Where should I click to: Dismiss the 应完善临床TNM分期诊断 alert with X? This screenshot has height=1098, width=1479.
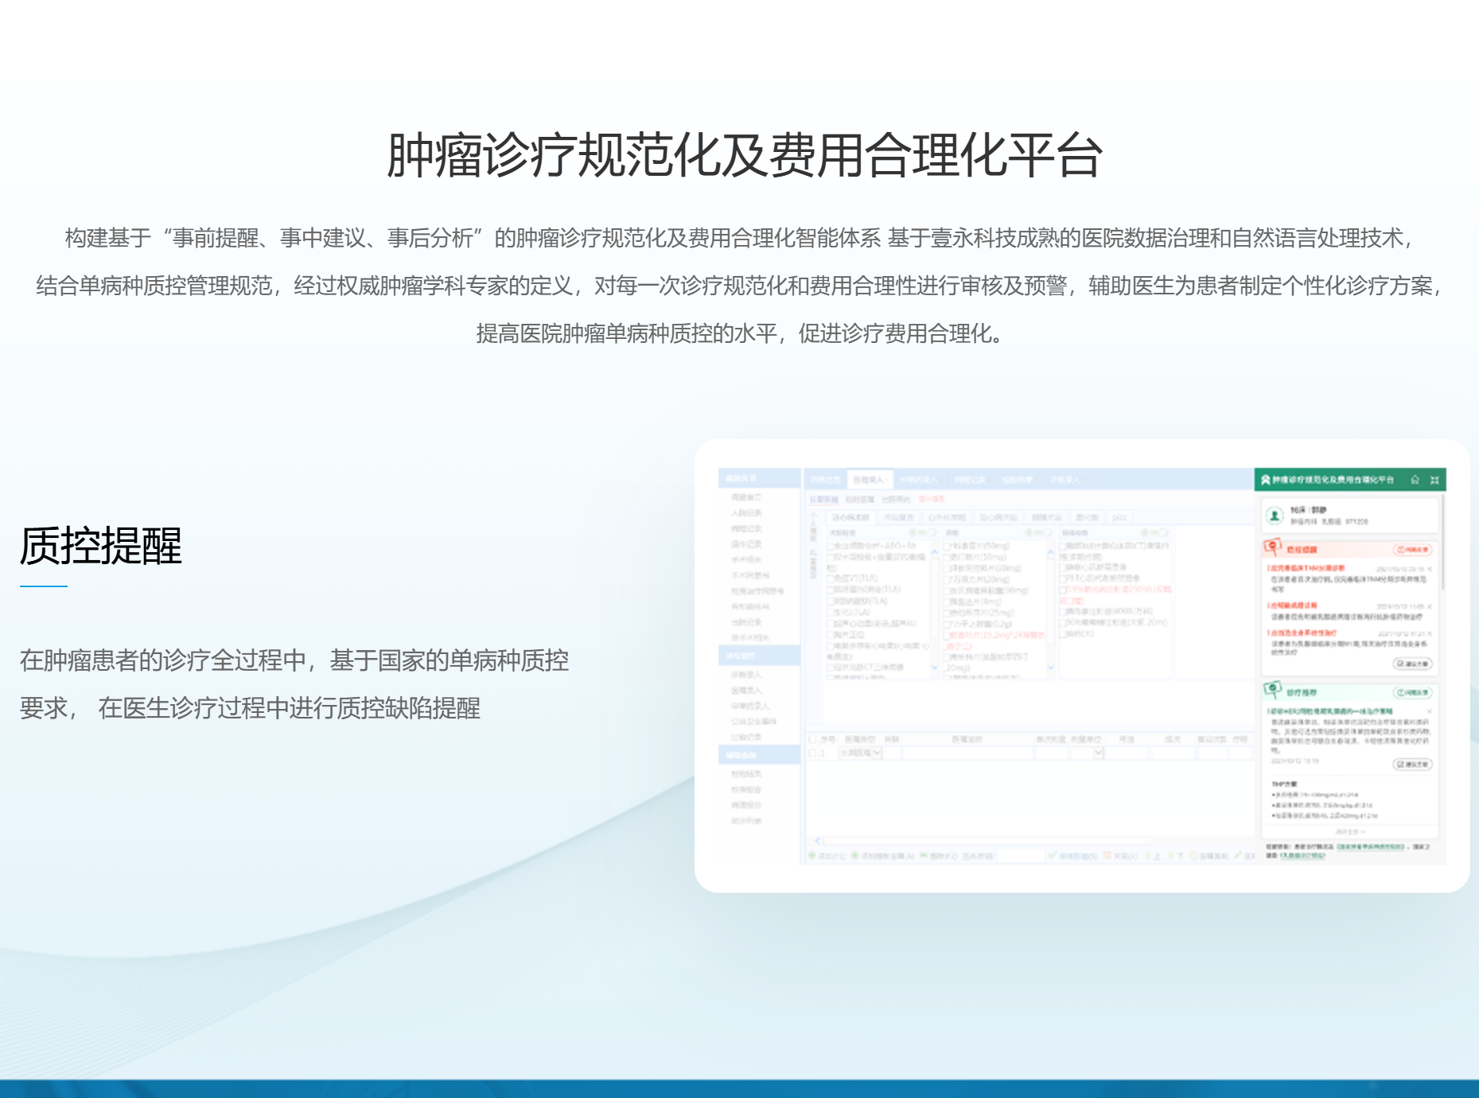[1430, 569]
